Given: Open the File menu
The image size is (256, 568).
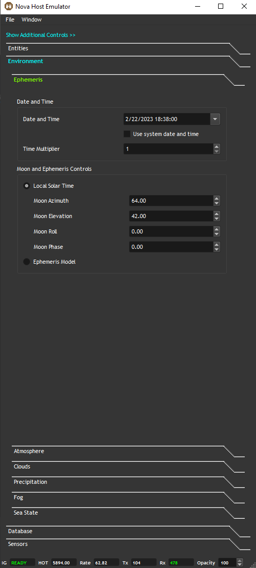Looking at the screenshot, I should pos(10,19).
